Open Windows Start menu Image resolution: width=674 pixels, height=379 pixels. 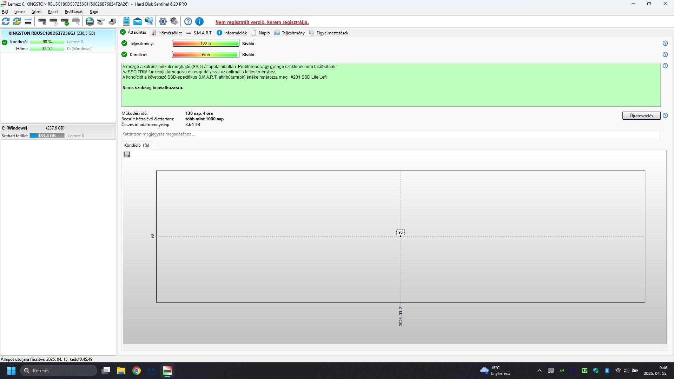click(x=11, y=371)
